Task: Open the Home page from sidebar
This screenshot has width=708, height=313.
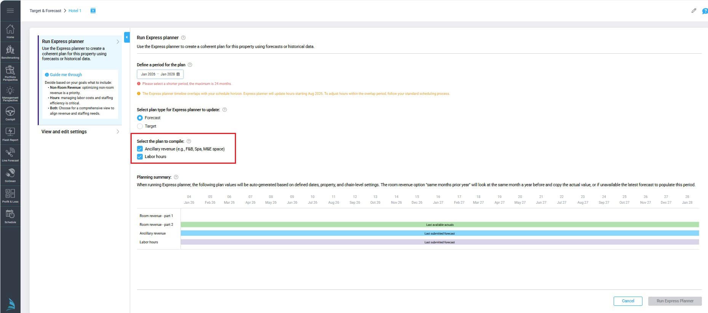Action: point(10,31)
